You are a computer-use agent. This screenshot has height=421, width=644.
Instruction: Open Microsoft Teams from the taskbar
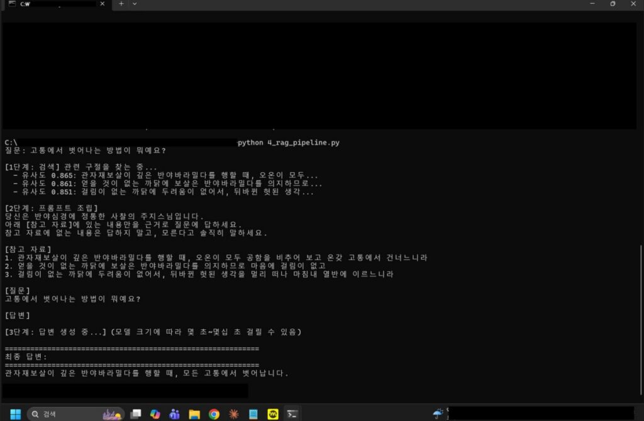click(x=175, y=414)
